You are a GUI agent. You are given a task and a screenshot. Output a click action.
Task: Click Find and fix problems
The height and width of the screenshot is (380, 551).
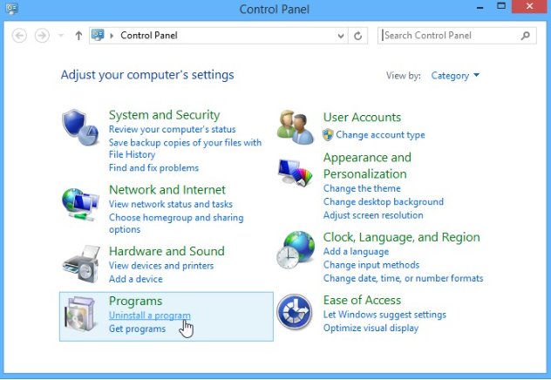153,168
